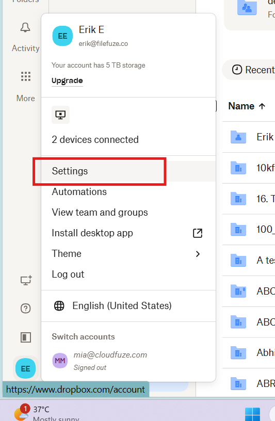This screenshot has width=275, height=421.
Task: Click the Name column header
Action: pos(241,106)
